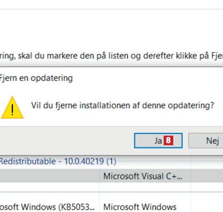Screen dimensions: 223x212
Task: Collapse the Redistributable 10.0.40219 group header
Action: [x=58, y=161]
